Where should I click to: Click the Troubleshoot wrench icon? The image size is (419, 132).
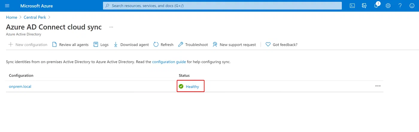[x=180, y=44]
